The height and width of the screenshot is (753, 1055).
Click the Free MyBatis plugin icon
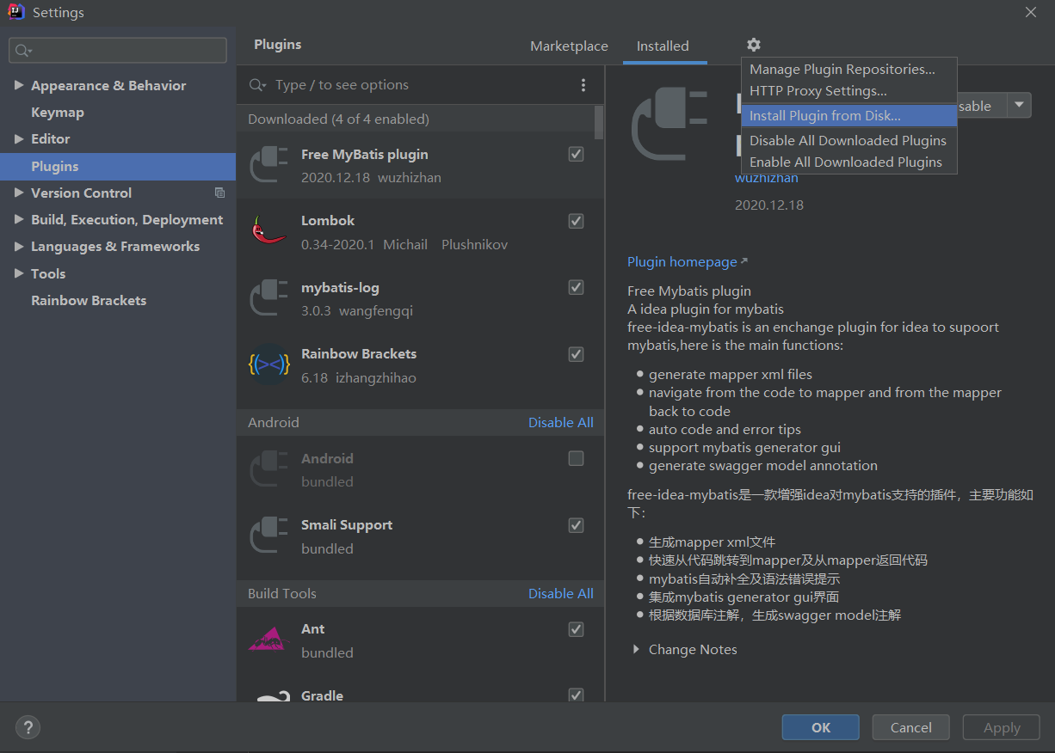tap(268, 165)
